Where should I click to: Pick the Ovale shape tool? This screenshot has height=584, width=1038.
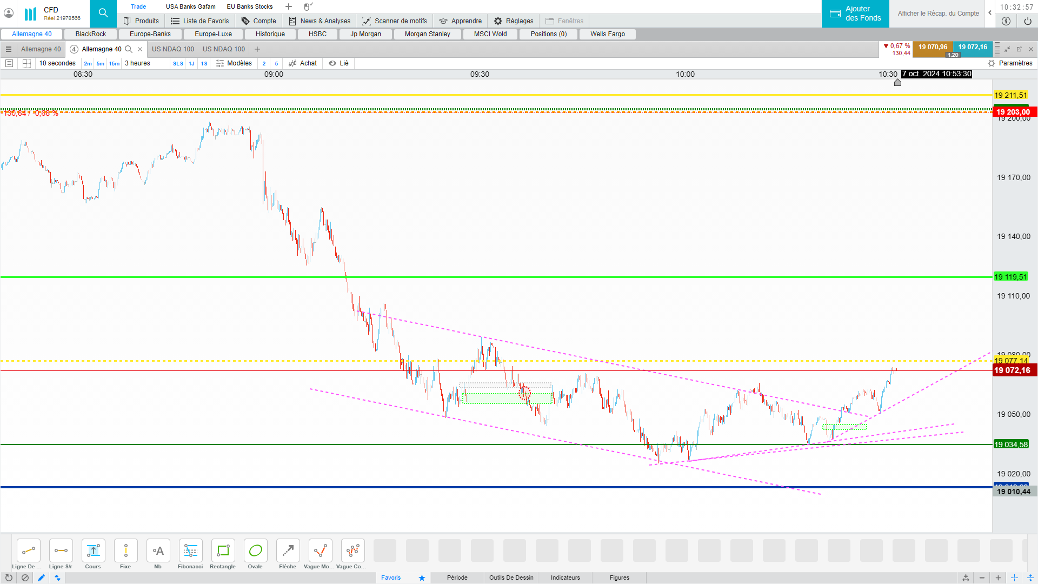coord(255,551)
